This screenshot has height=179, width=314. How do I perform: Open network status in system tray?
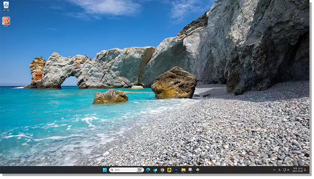[x=284, y=170]
